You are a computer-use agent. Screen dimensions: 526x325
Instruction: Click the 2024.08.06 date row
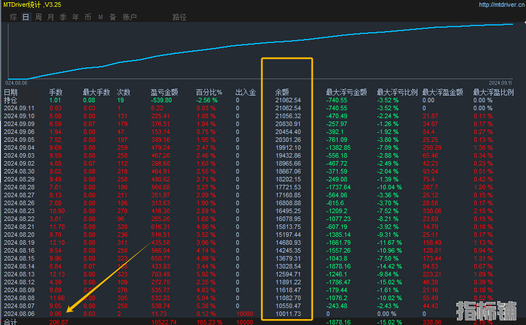coord(19,314)
